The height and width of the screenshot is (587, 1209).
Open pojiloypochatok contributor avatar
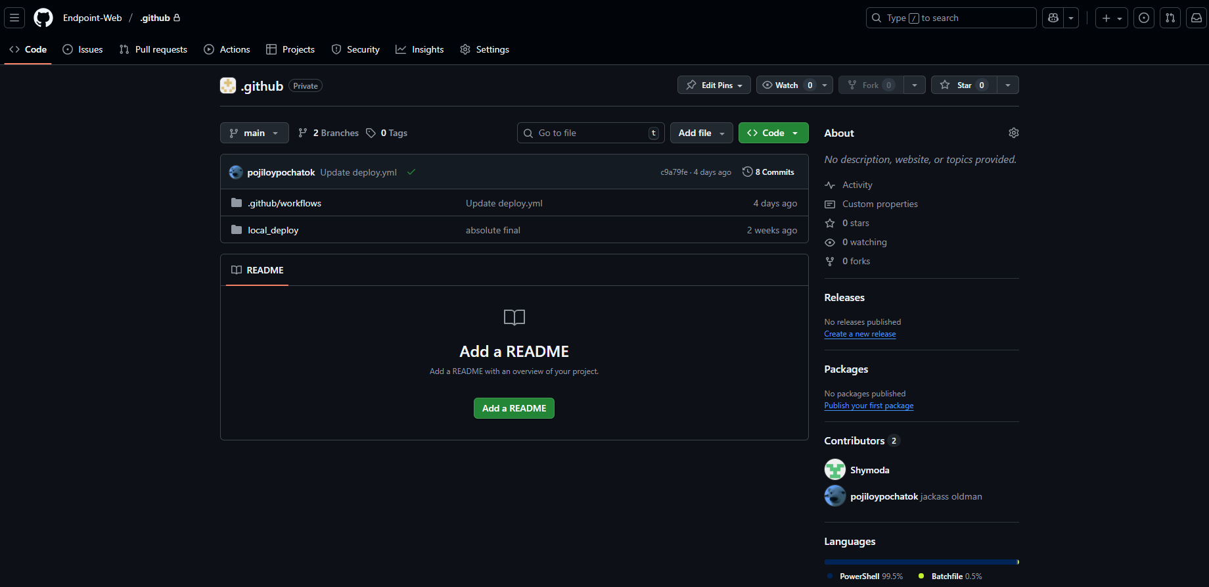click(835, 496)
